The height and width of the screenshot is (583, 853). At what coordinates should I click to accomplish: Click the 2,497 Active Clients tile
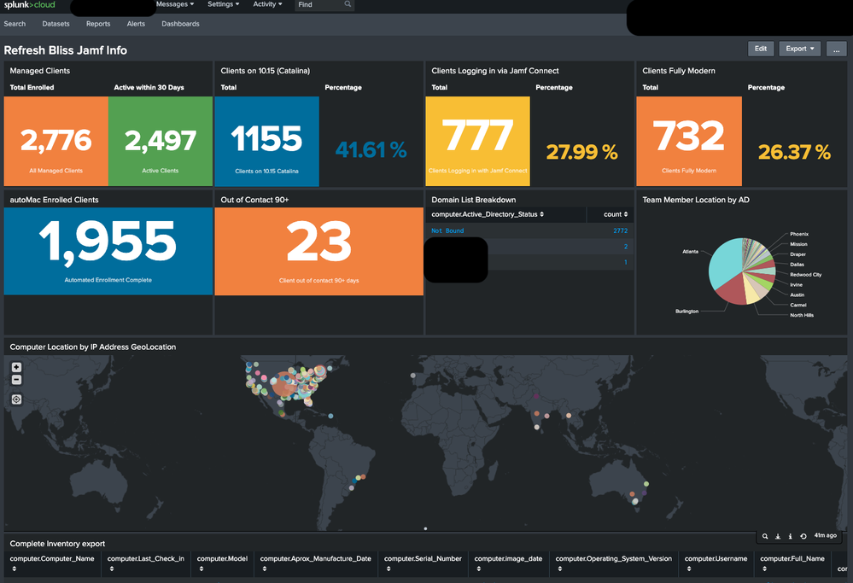(161, 142)
